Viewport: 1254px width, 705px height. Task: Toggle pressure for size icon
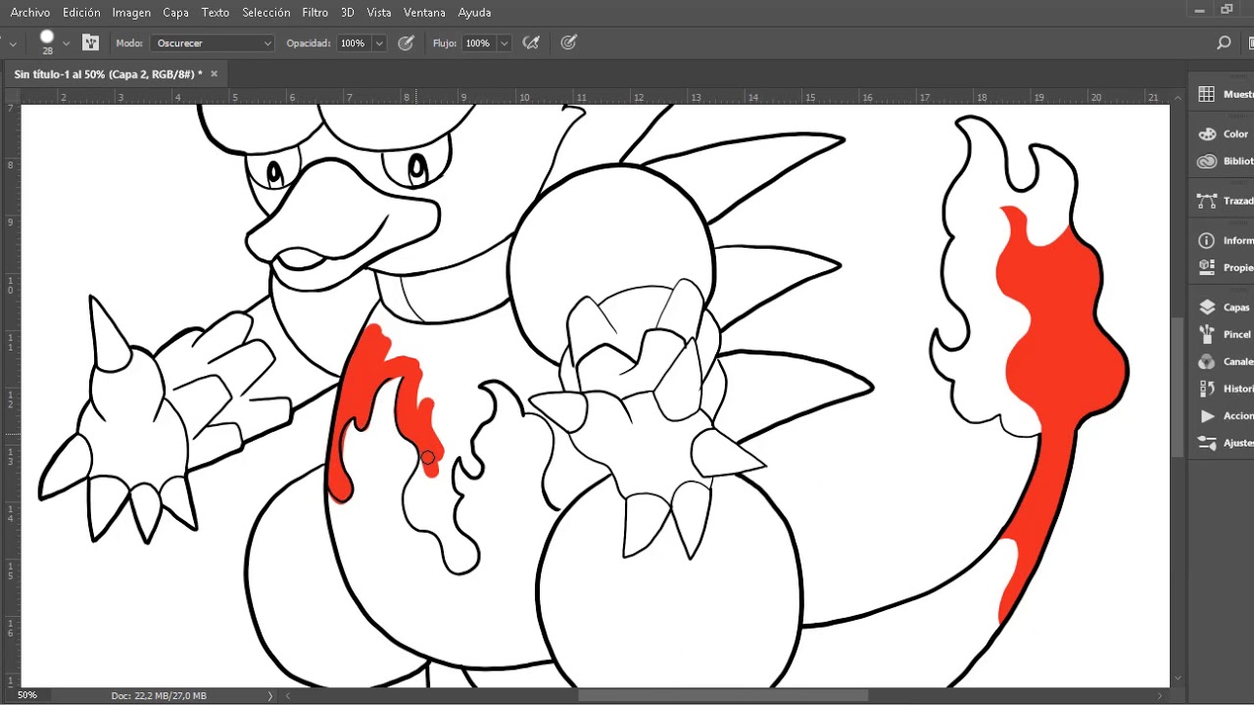tap(569, 43)
